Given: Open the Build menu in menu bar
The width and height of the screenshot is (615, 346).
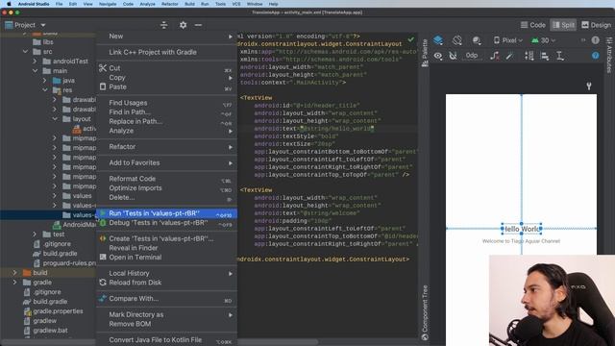Looking at the screenshot, I should click(189, 4).
